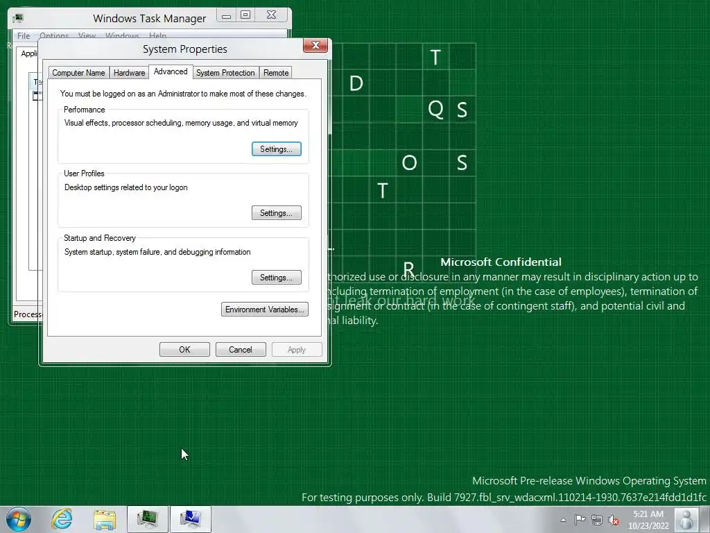
Task: Select the Applications tab in Task Manager
Action: tap(29, 53)
